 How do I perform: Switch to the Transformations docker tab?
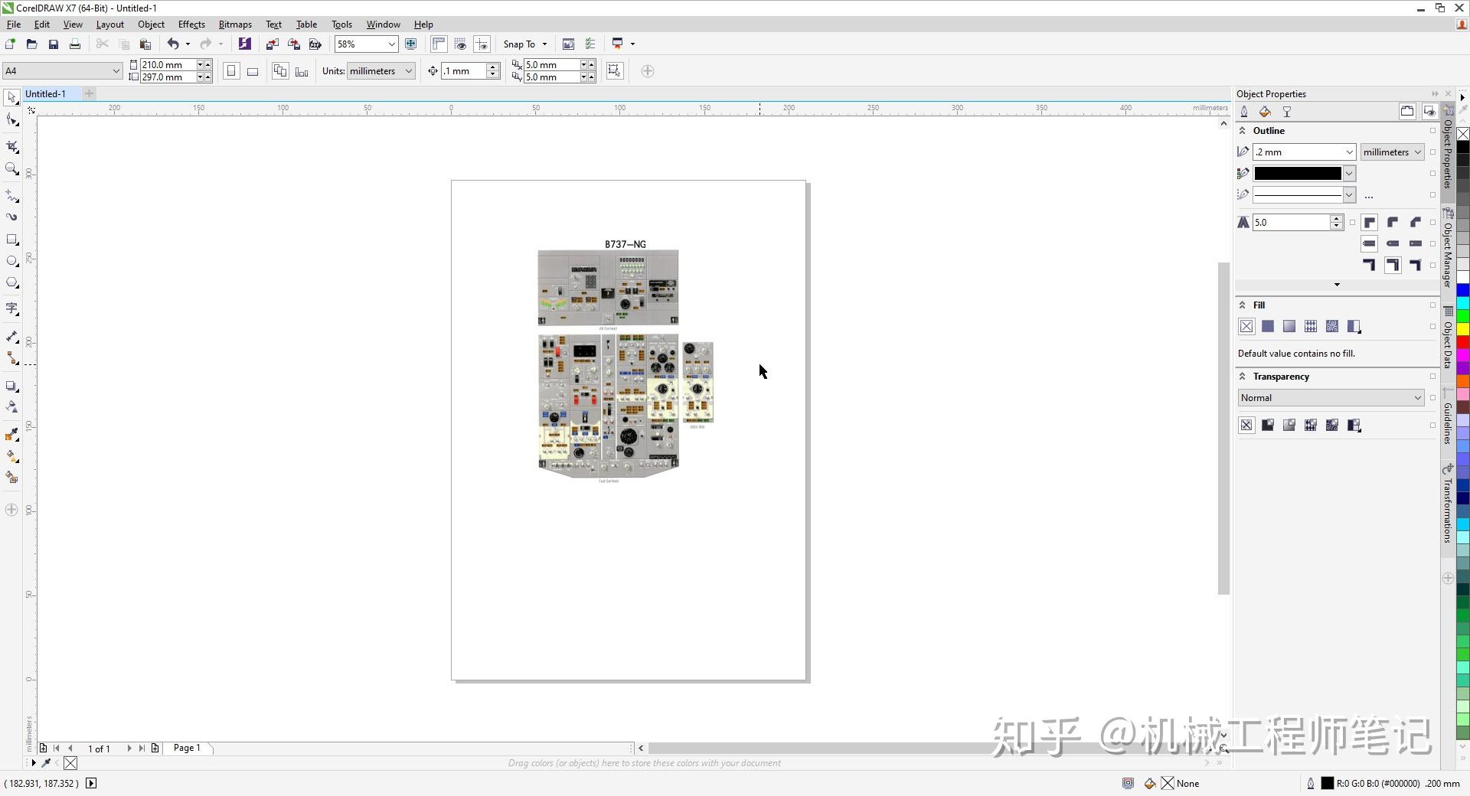[1448, 504]
